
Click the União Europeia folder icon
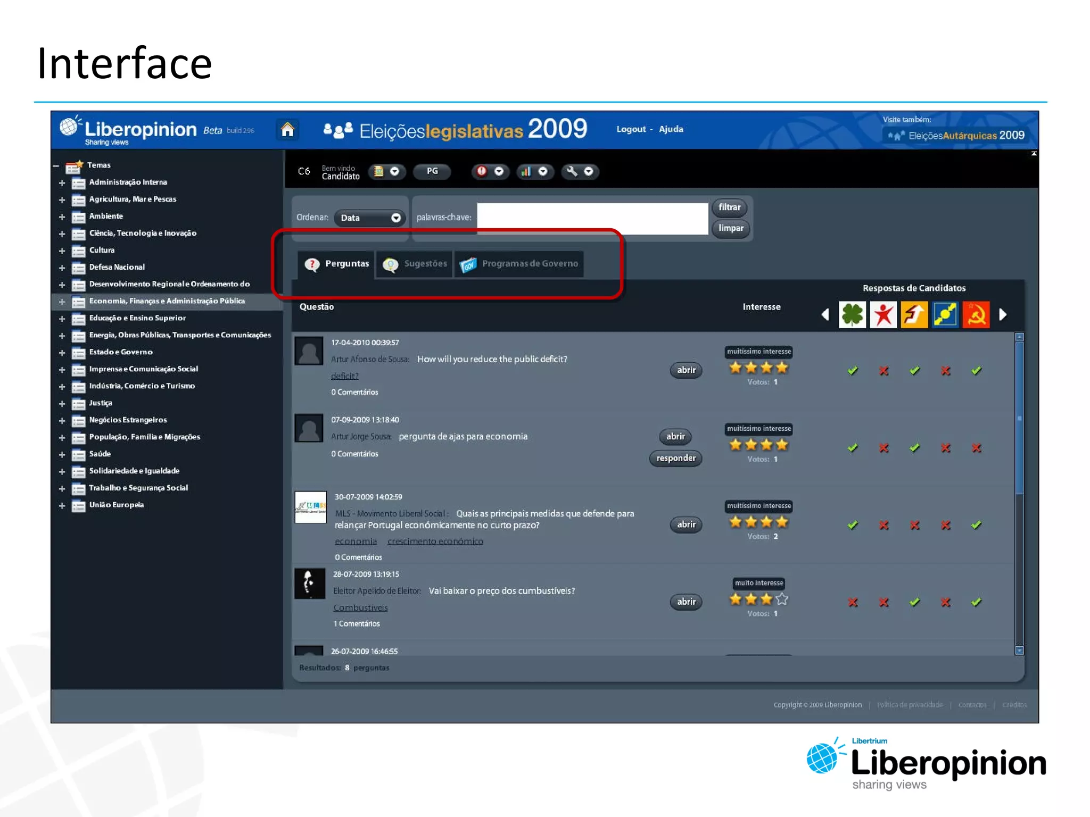(79, 506)
